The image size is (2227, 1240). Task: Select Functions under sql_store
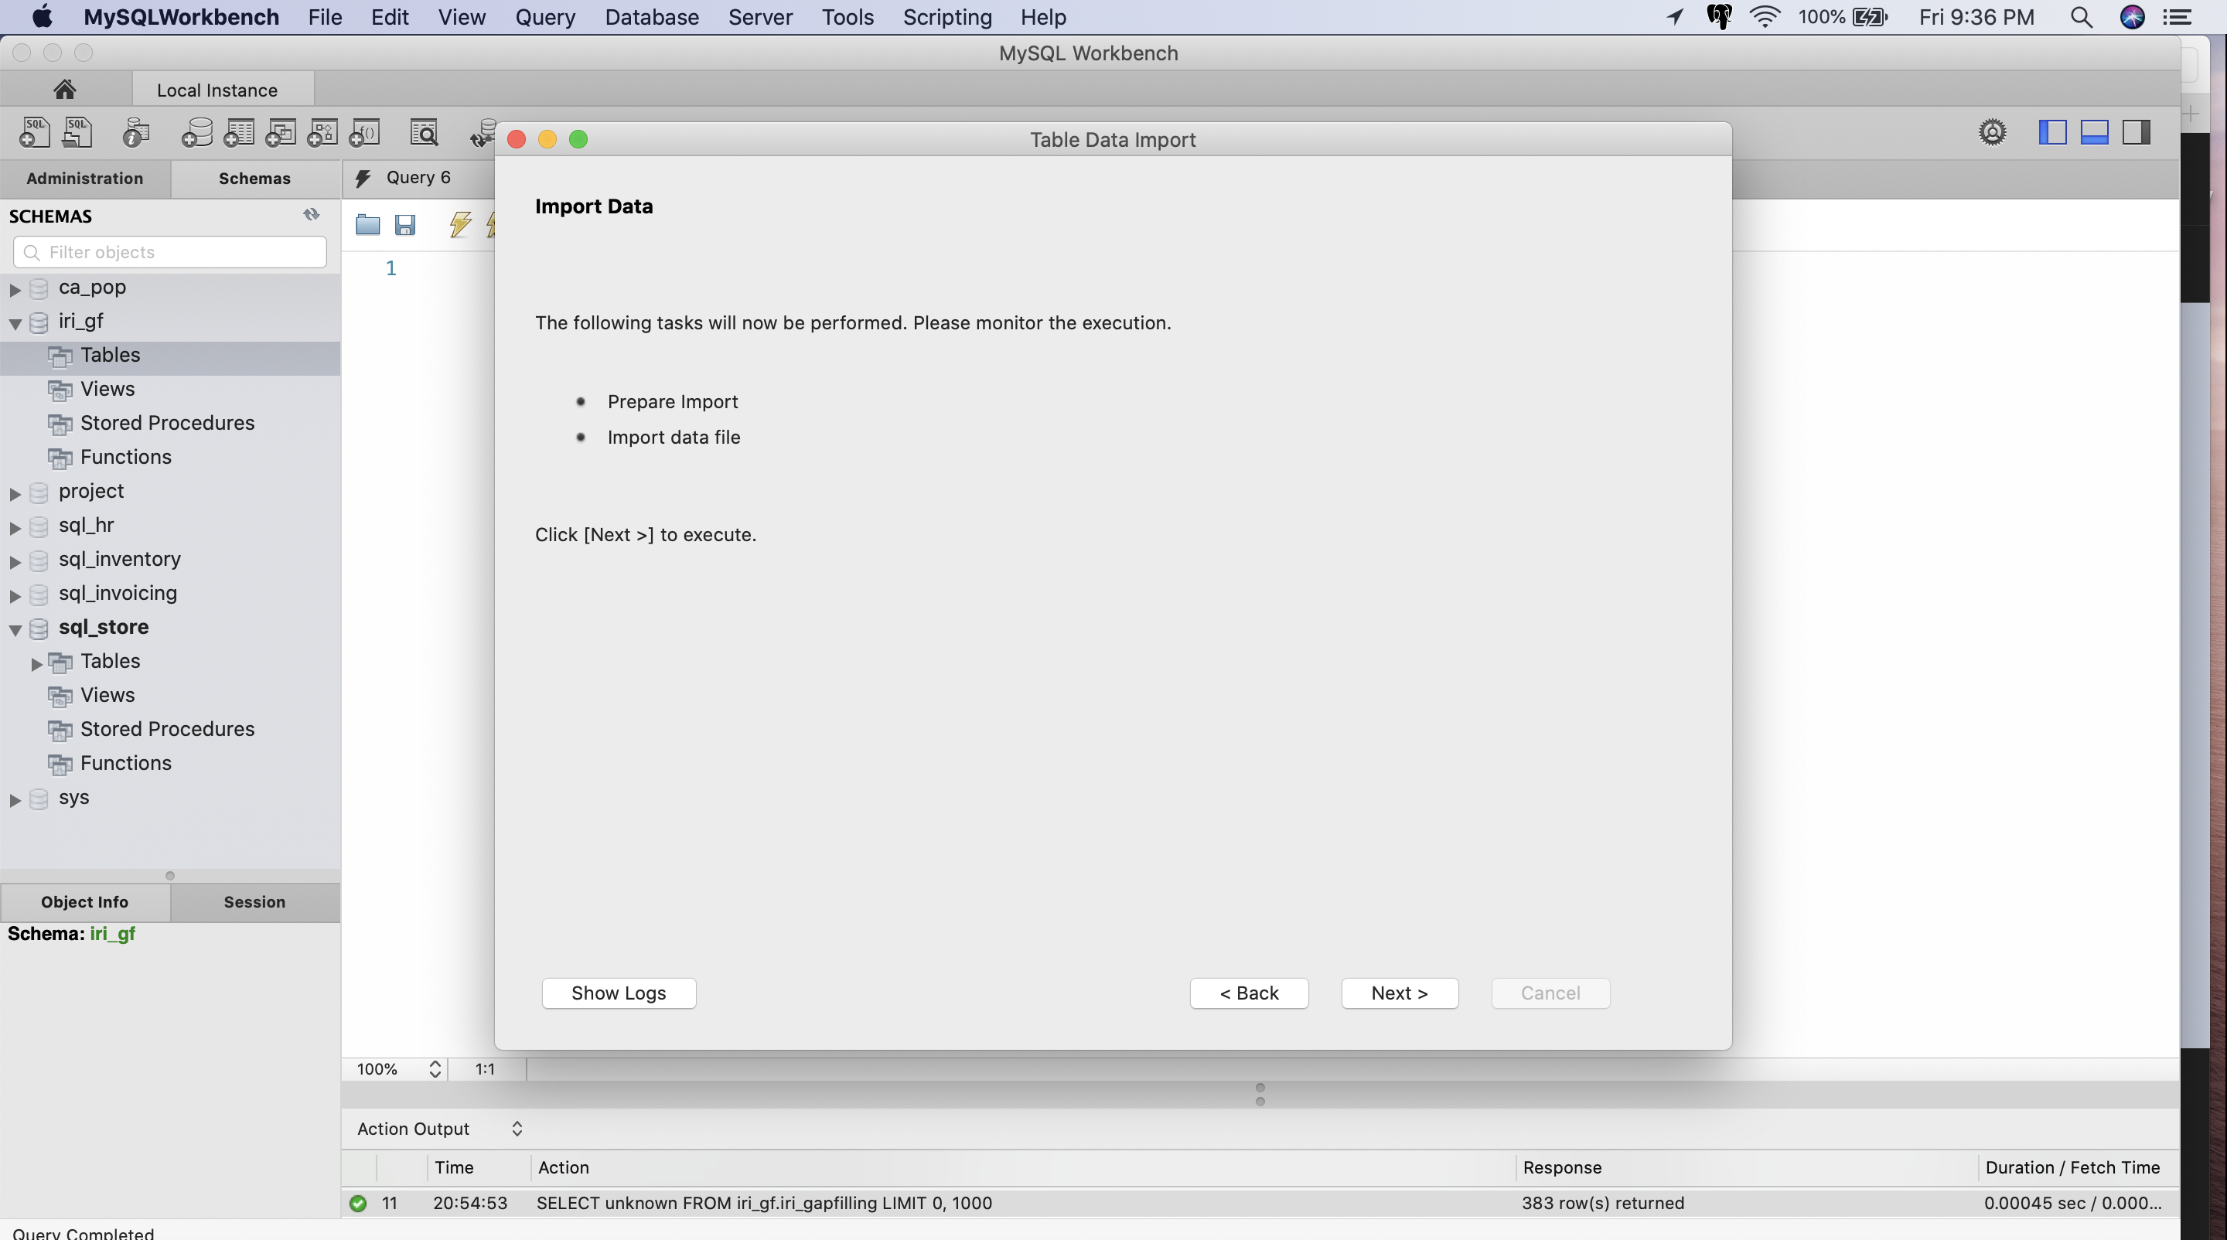coord(125,763)
